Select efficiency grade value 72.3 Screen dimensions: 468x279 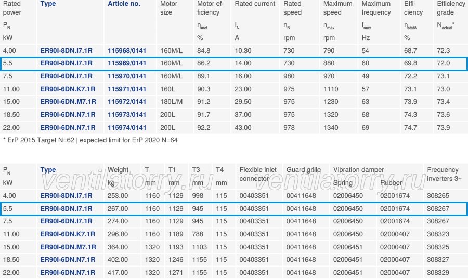(x=443, y=51)
